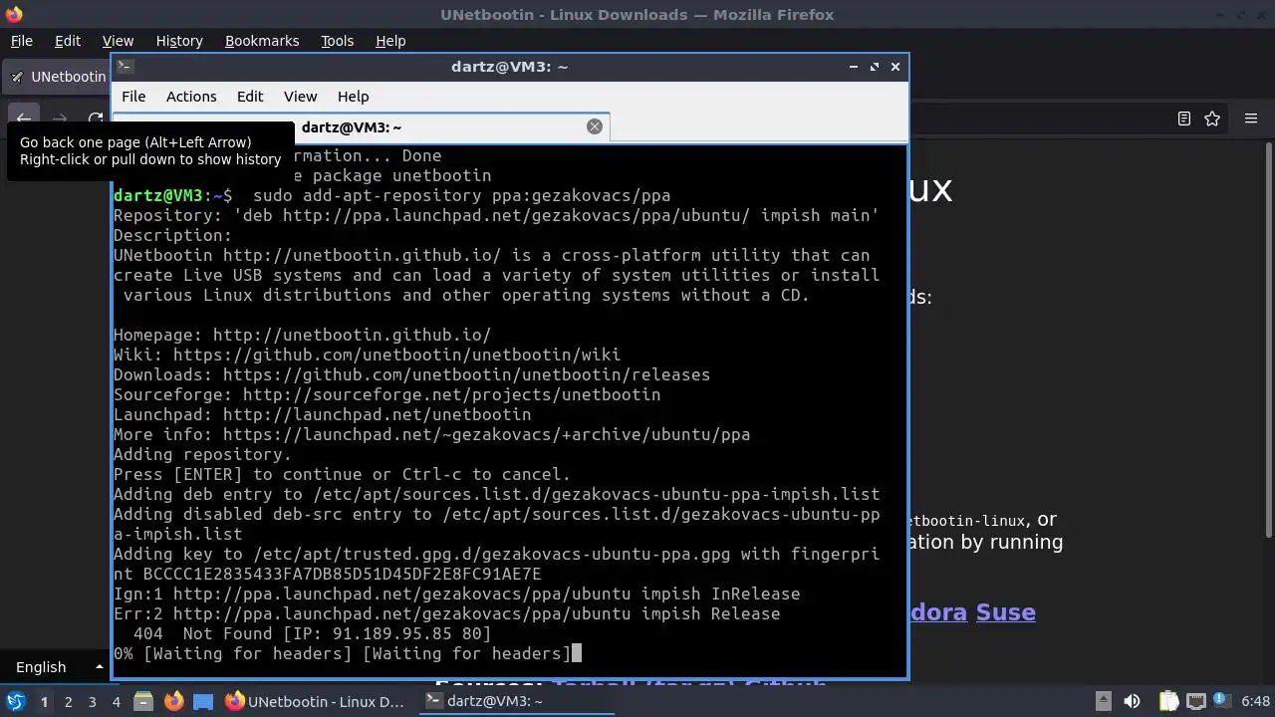
Task: Bookmark this page with star icon
Action: [x=1212, y=119]
